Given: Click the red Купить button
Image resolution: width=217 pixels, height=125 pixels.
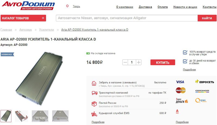Looking at the screenshot, I should pyautogui.click(x=163, y=62).
